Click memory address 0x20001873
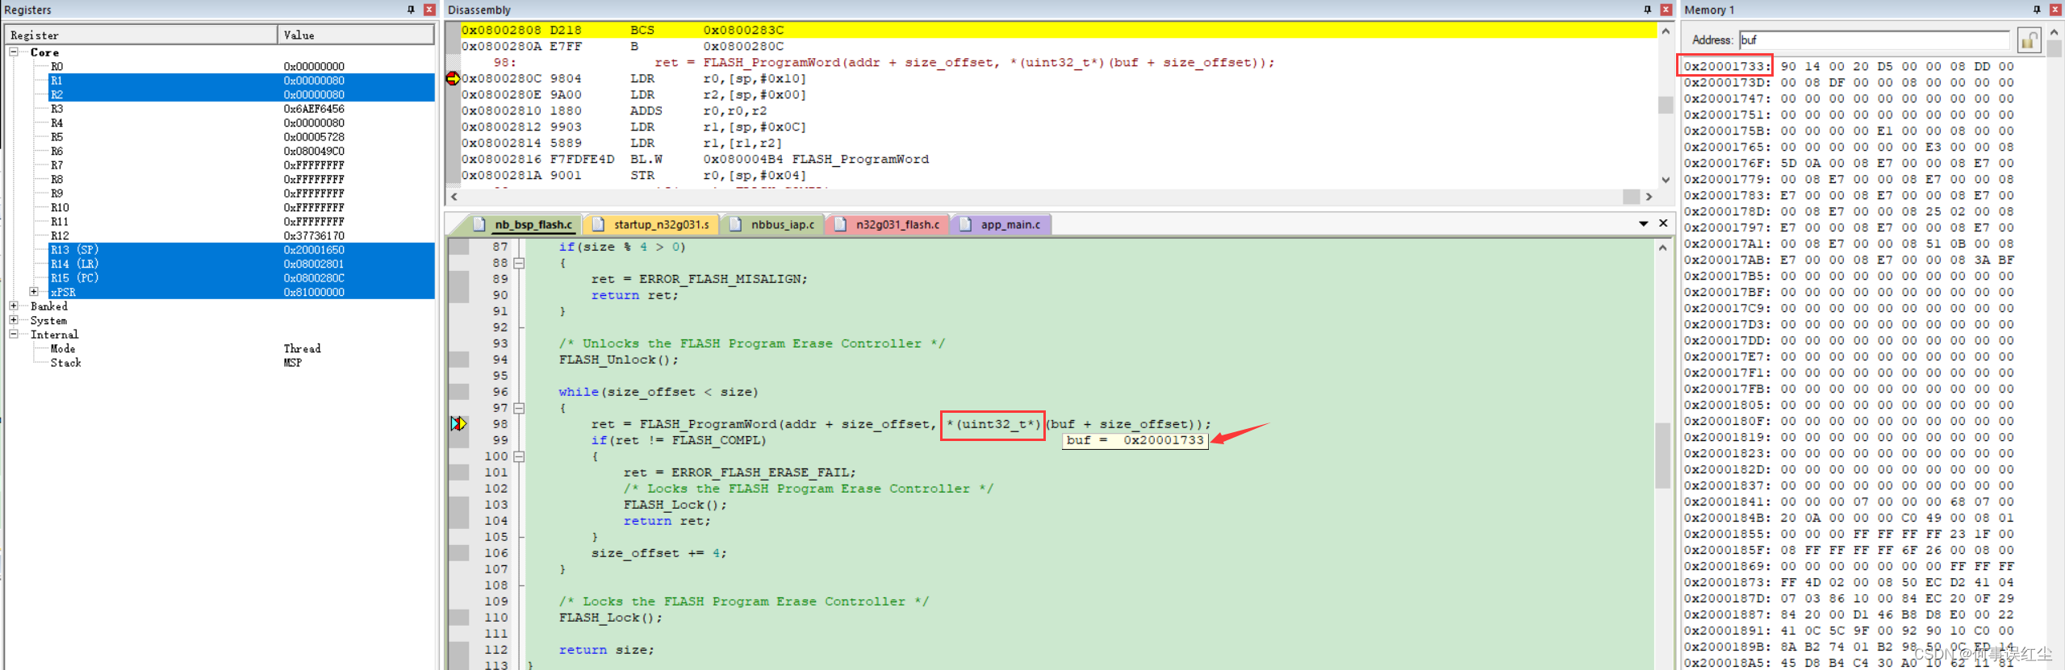 [x=1726, y=582]
